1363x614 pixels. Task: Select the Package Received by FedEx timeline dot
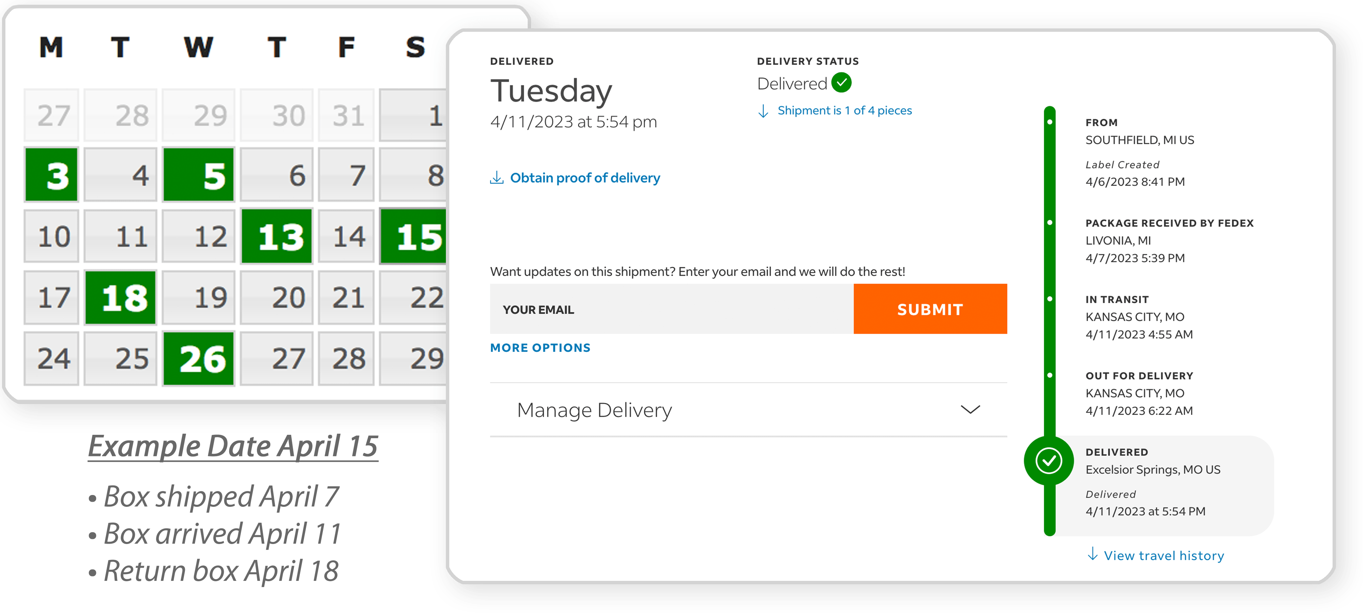1050,222
